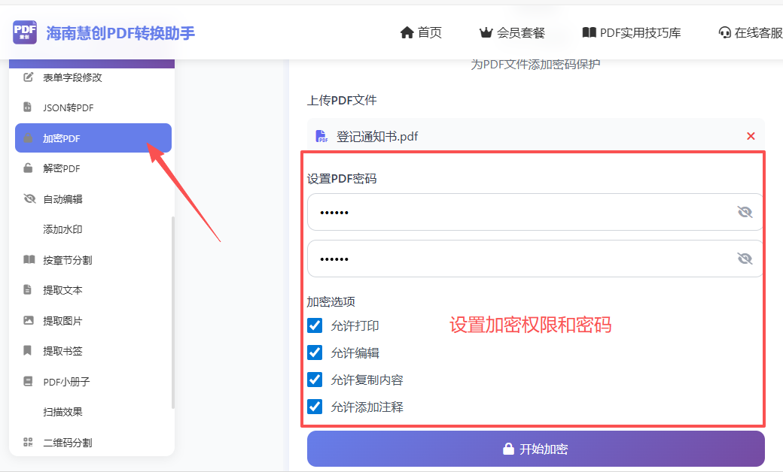
Task: Uncheck the 允许编辑 checkbox
Action: click(315, 352)
